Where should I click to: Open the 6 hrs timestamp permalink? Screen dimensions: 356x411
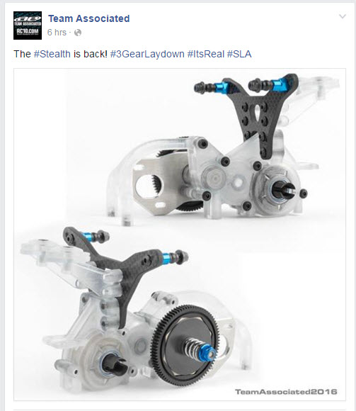[57, 33]
